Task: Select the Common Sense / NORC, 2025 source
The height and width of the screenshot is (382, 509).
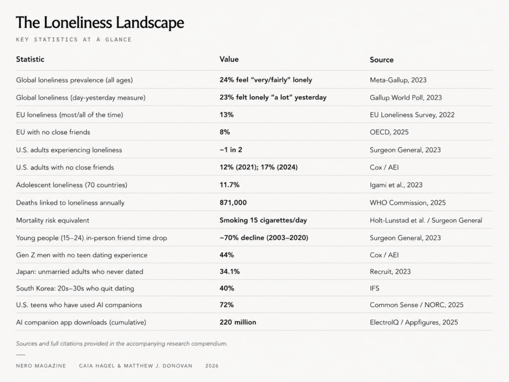Action: [417, 305]
